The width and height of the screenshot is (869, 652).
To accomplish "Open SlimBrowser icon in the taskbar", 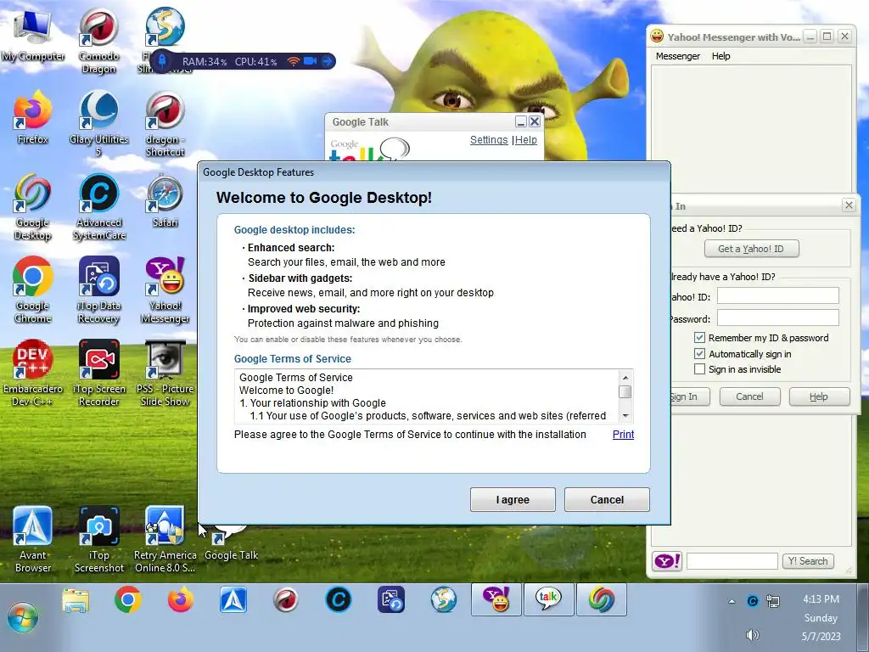I will click(444, 600).
